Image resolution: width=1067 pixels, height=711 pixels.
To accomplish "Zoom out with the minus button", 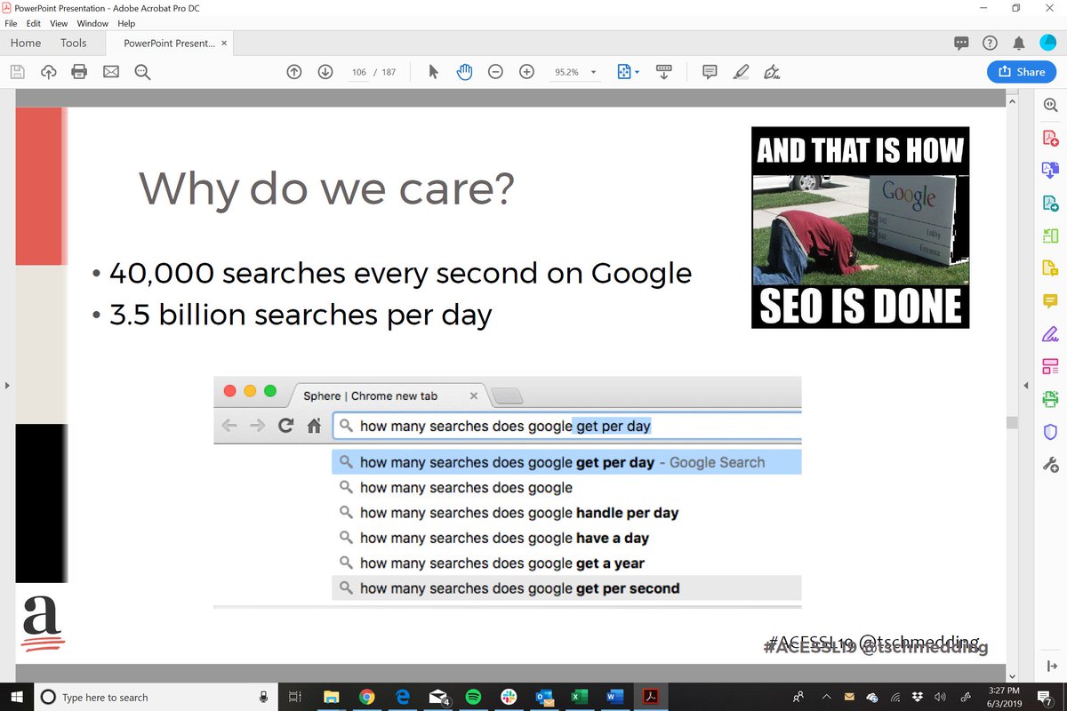I will pyautogui.click(x=495, y=72).
